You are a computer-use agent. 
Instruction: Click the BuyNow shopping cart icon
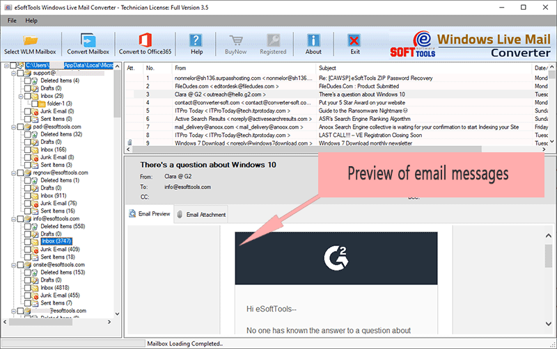point(235,40)
